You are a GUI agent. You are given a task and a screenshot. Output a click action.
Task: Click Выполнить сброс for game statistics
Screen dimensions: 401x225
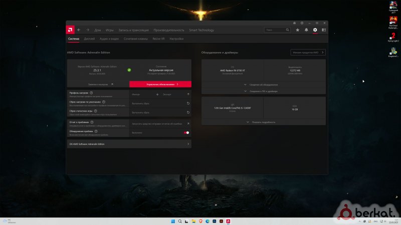click(141, 112)
